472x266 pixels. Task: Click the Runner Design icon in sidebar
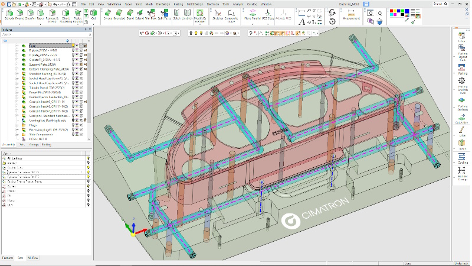pyautogui.click(x=462, y=174)
